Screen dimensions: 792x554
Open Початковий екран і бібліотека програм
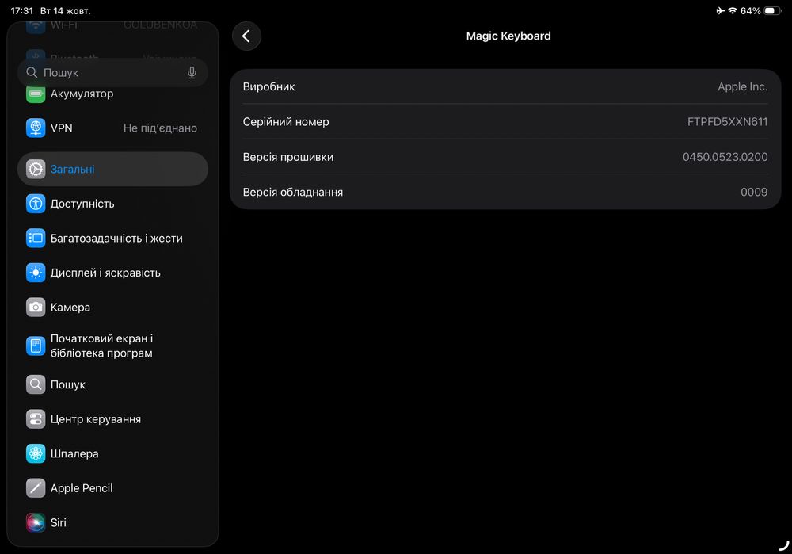point(112,346)
